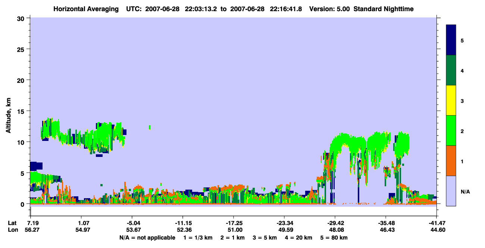Click the '3 = 5 km' legend entry
The width and height of the screenshot is (485, 248).
265,238
